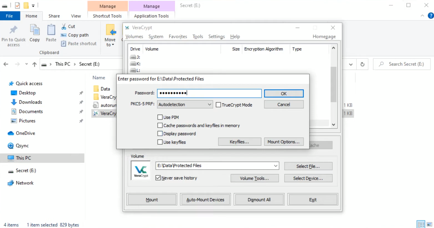This screenshot has width=434, height=228.
Task: Enable Cache passwords and keyfiles in memory
Action: [x=160, y=125]
